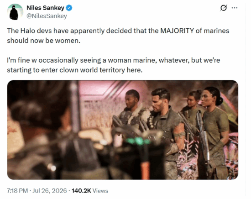Open Niles Sankey's profile avatar
The width and height of the screenshot is (251, 199).
pos(15,12)
